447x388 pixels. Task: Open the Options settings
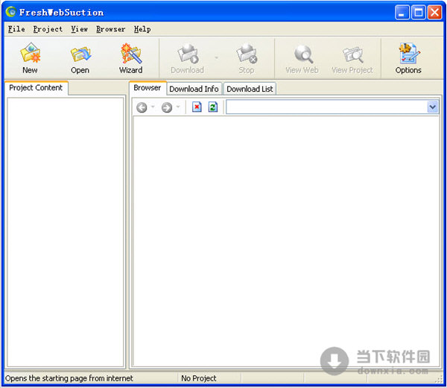(408, 58)
